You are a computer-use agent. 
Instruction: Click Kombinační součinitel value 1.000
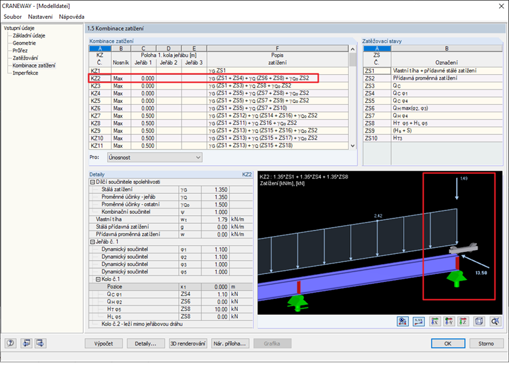point(215,212)
